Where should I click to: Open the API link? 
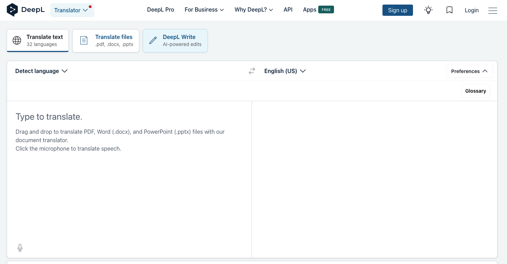[x=288, y=10]
